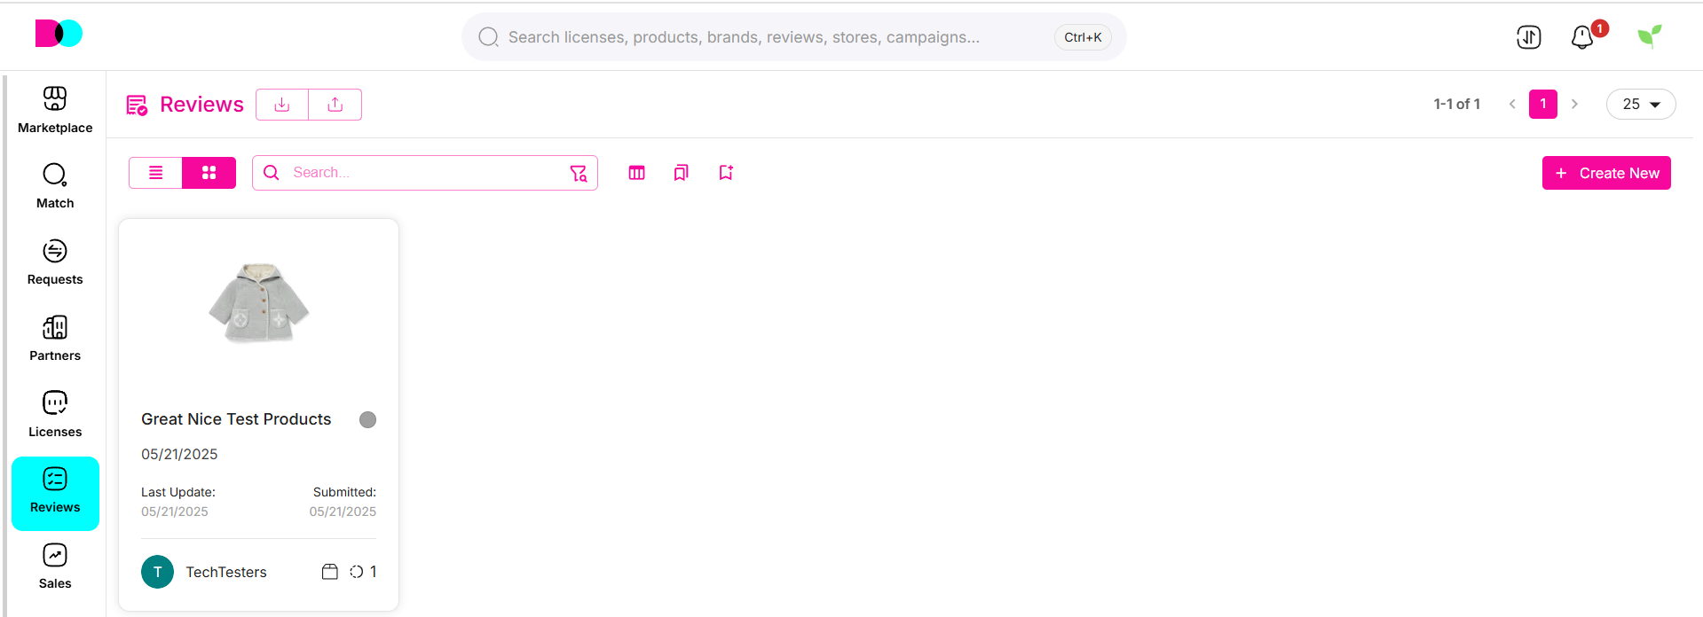Click the app logo at top left
The width and height of the screenshot is (1703, 617).
59,34
